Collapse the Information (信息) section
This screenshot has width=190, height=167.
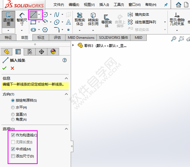click(x=66, y=78)
